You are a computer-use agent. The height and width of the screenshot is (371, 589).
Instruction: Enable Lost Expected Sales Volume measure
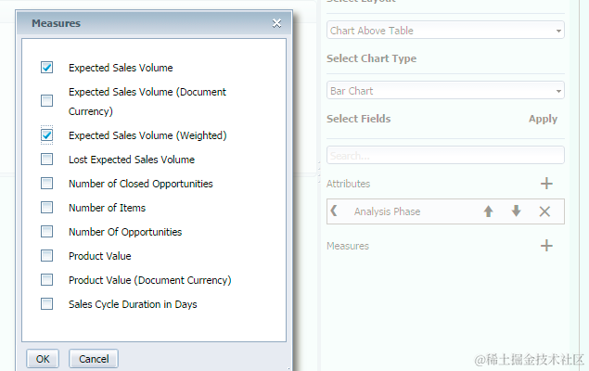(x=46, y=160)
